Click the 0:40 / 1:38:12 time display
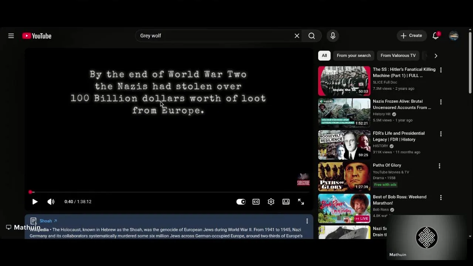473x266 pixels. coord(78,202)
